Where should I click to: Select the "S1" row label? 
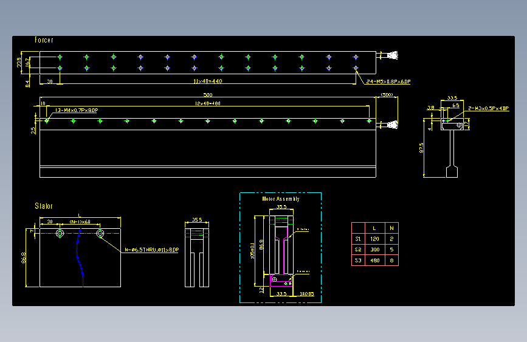pyautogui.click(x=358, y=239)
